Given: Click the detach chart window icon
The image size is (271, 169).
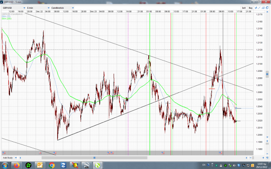Looking at the screenshot, I should pos(267,8).
